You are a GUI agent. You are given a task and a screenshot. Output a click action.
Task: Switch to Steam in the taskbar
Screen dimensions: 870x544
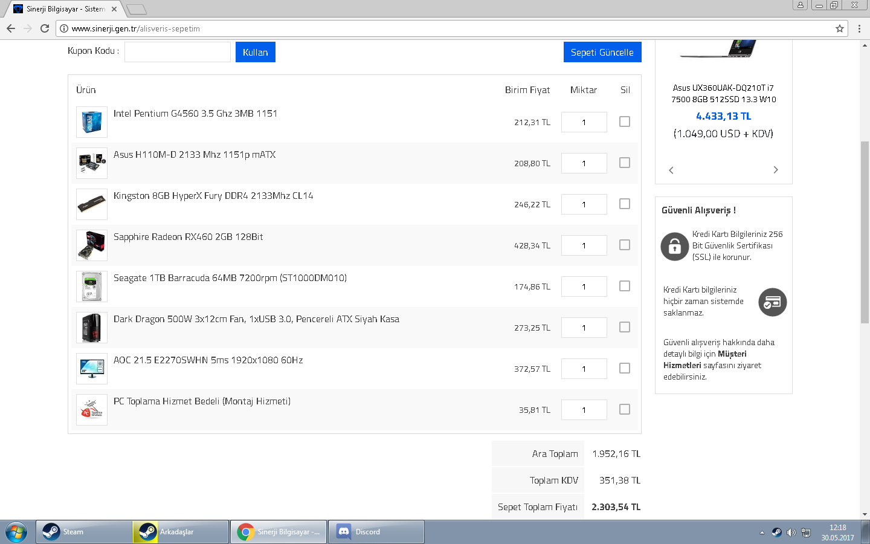coord(84,532)
